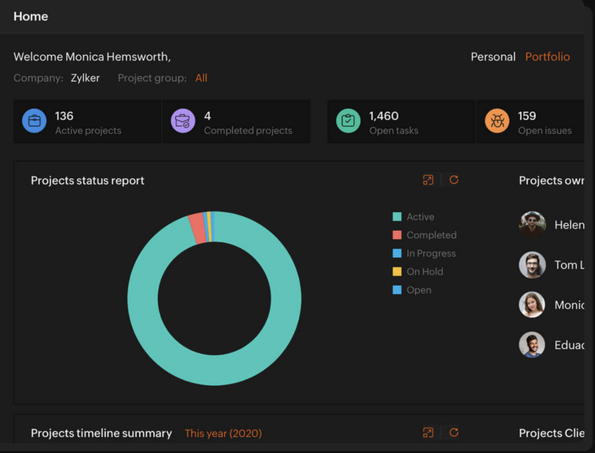
Task: Toggle the In Progress legend entry
Action: pos(424,253)
